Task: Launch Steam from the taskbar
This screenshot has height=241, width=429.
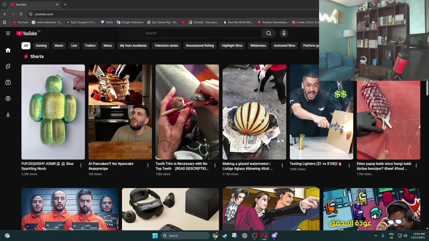Action: click(225, 236)
